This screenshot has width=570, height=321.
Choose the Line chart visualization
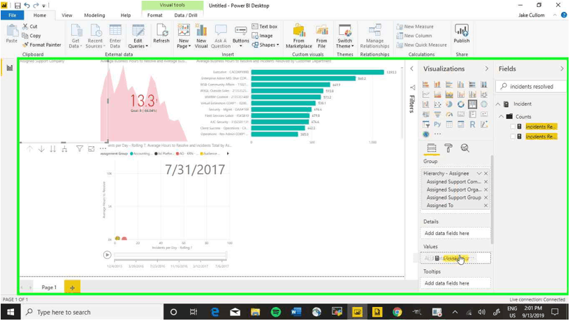[x=426, y=94]
